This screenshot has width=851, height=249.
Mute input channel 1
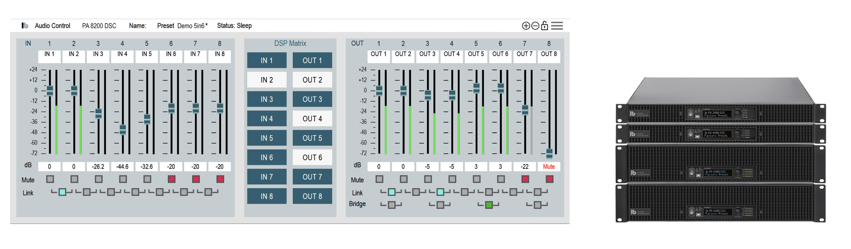[50, 179]
